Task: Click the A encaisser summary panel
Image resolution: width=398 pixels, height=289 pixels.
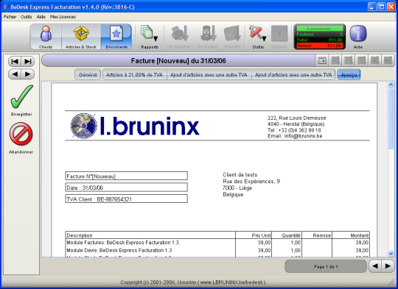Action: point(320,37)
